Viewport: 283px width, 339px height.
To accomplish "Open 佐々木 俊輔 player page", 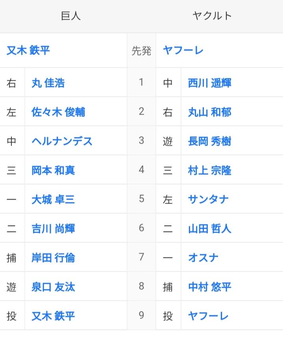I will (58, 112).
